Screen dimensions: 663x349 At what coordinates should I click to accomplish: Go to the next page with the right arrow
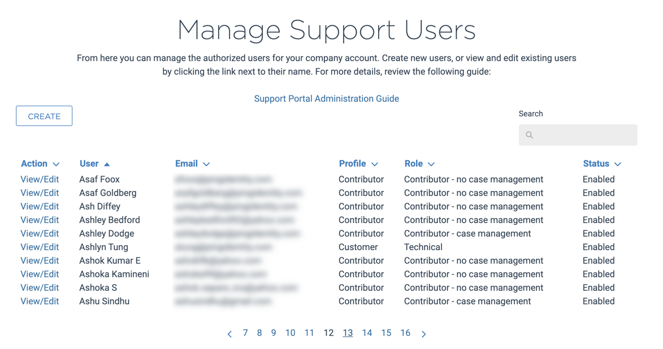424,333
